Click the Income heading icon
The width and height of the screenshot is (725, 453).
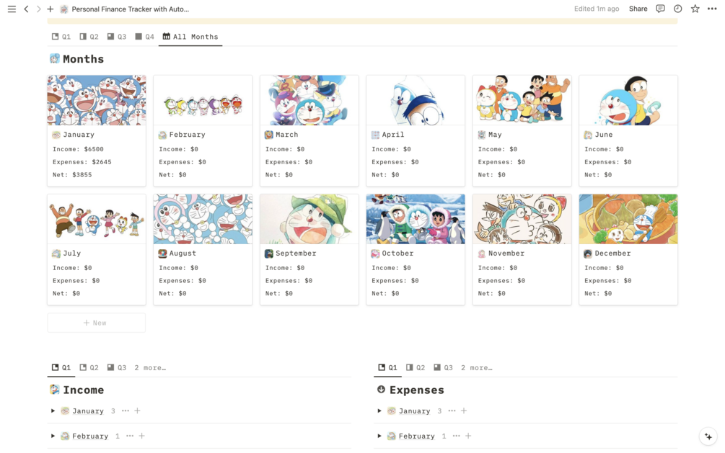55,390
